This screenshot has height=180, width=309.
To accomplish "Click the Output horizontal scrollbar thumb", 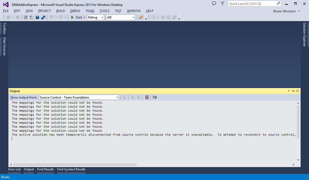I will (75, 165).
